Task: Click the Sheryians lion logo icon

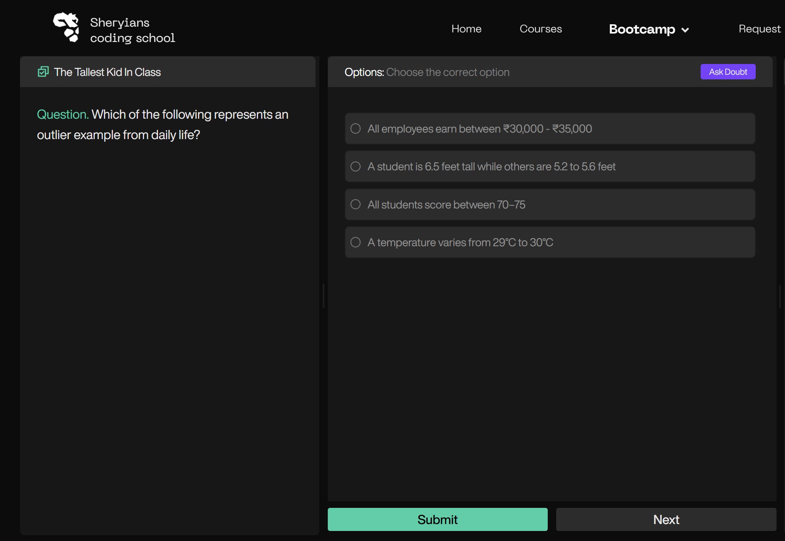Action: (66, 27)
